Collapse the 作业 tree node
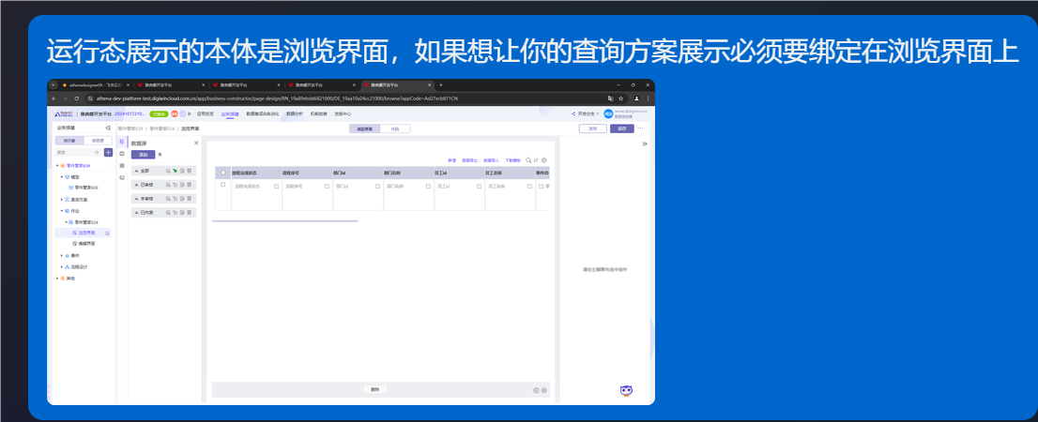 [x=62, y=210]
